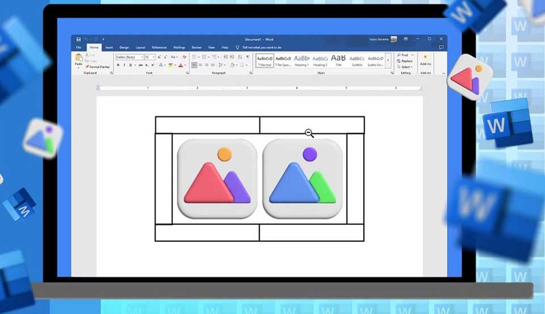This screenshot has width=545, height=314.
Task: Click the Paste clipboard icon
Action: [x=79, y=57]
